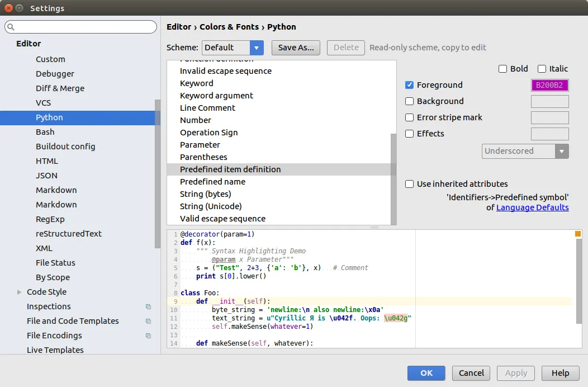
Task: Select Number in attribute list
Action: click(196, 120)
